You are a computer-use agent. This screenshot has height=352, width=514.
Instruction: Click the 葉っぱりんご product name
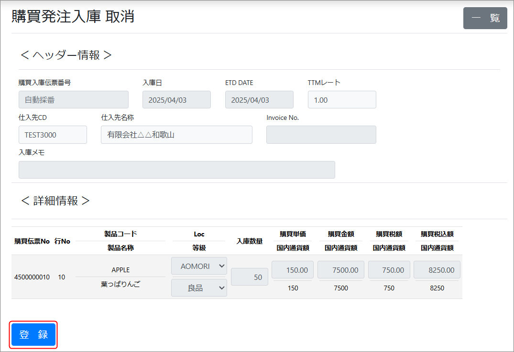(120, 284)
